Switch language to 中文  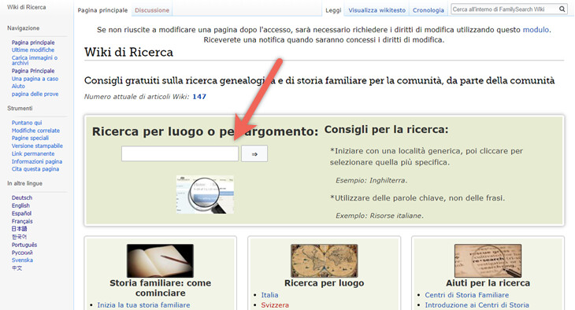click(x=17, y=268)
